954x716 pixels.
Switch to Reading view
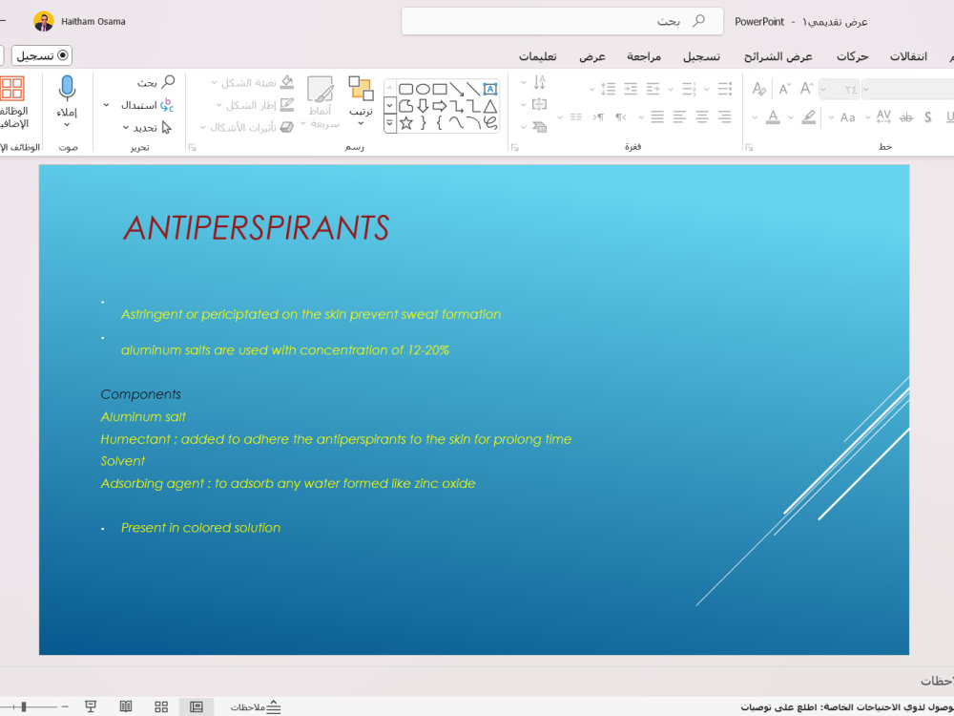click(x=126, y=706)
